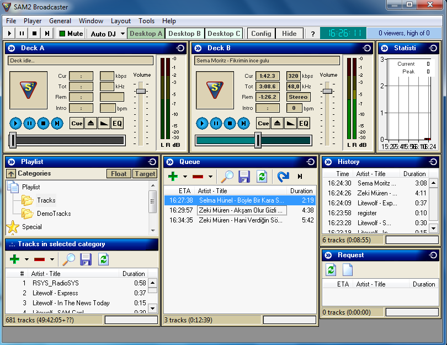Switch to Desktop C
The height and width of the screenshot is (345, 447).
coord(224,34)
